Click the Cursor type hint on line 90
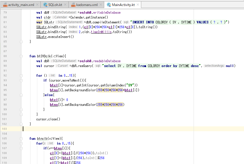The image size is (244, 164). point(62,66)
